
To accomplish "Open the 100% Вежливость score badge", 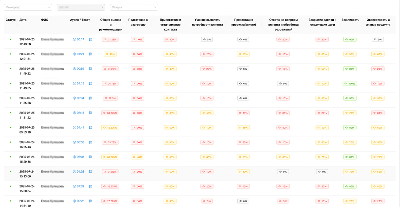I will [x=350, y=84].
